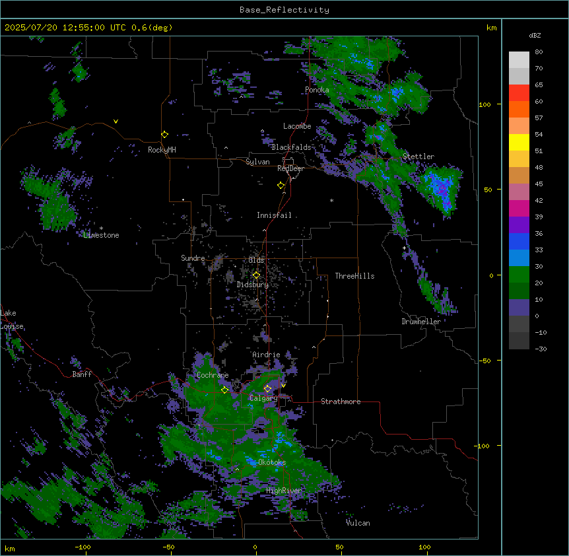Click the yellow diamond marker south of RedDeer
This screenshot has height=556, width=569.
pyautogui.click(x=281, y=186)
